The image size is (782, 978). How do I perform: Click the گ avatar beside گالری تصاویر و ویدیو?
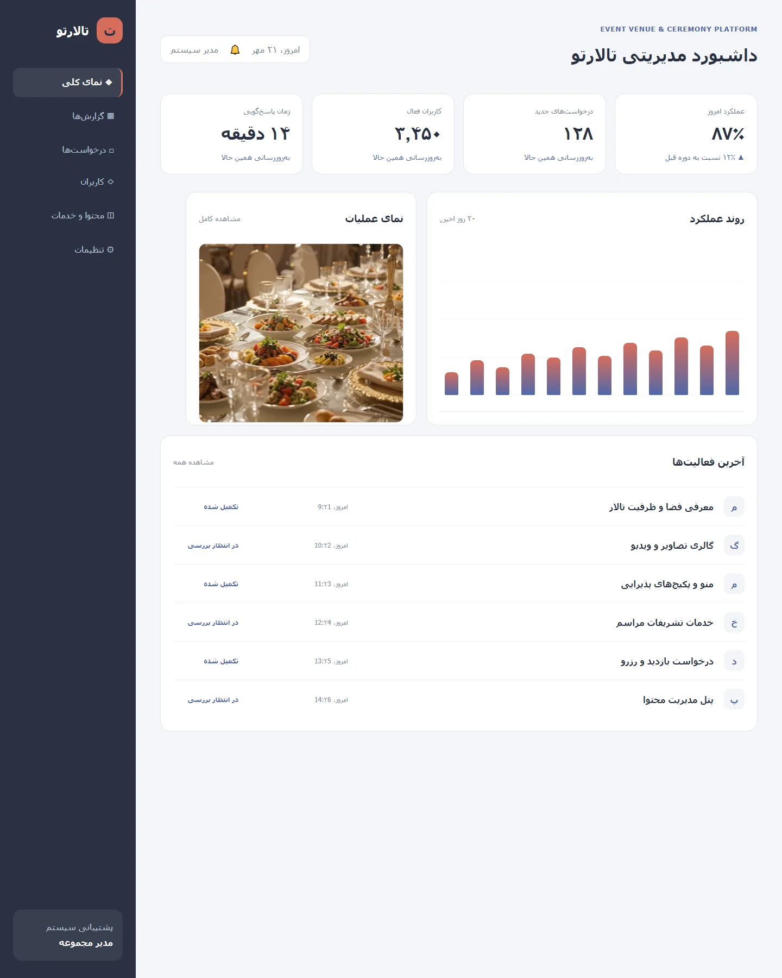coord(734,546)
